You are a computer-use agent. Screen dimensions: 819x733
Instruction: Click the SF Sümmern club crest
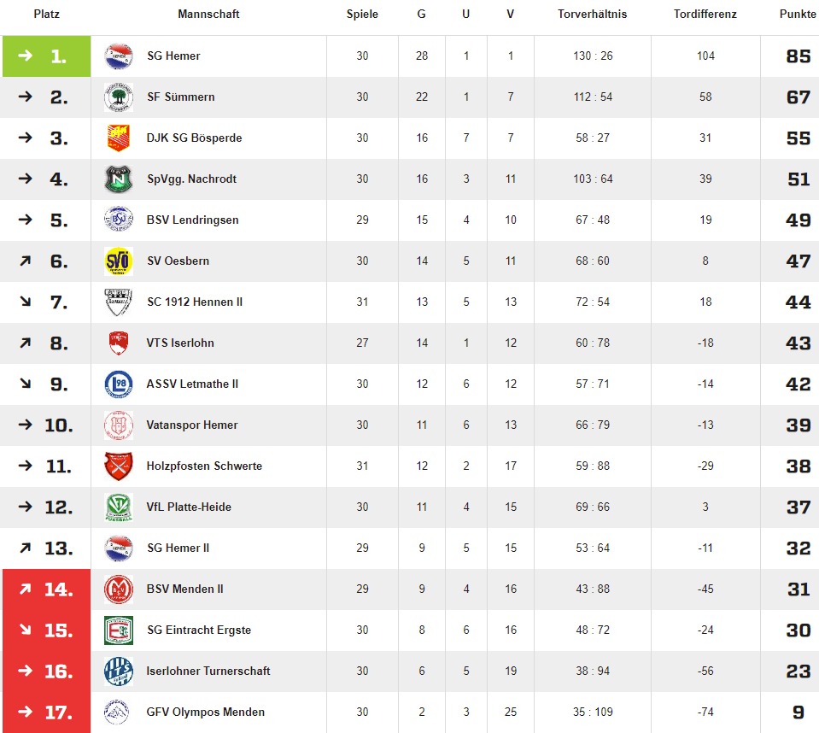click(x=119, y=97)
